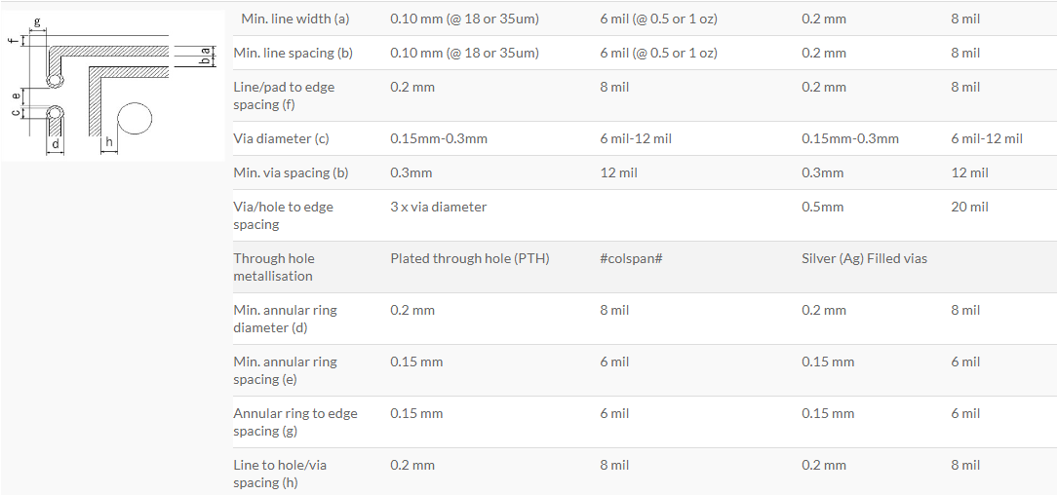
Task: Select the '#colspan#' placeholder cell
Action: (631, 259)
